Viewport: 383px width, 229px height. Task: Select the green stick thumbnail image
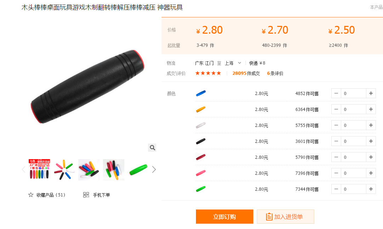[139, 169]
